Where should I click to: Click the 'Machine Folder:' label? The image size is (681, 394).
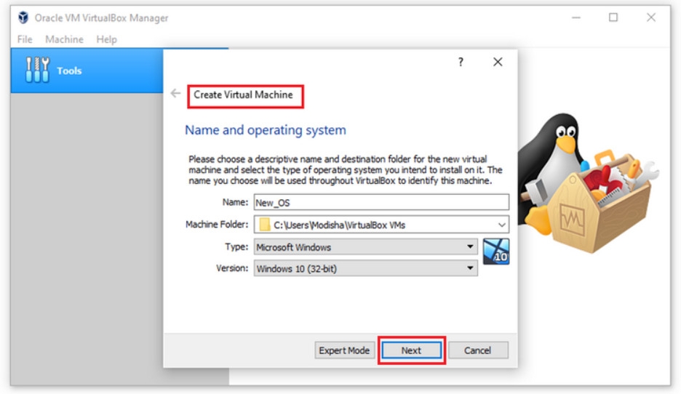point(217,225)
